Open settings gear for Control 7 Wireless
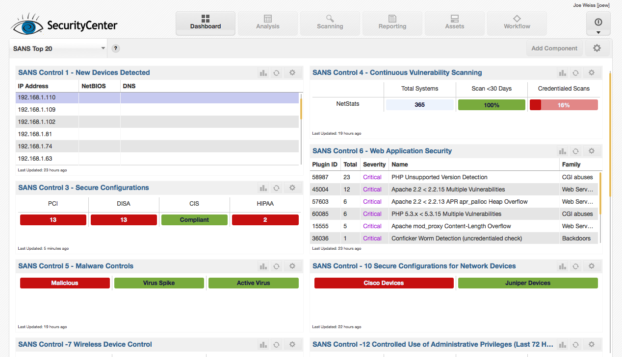This screenshot has height=357, width=622. click(292, 344)
